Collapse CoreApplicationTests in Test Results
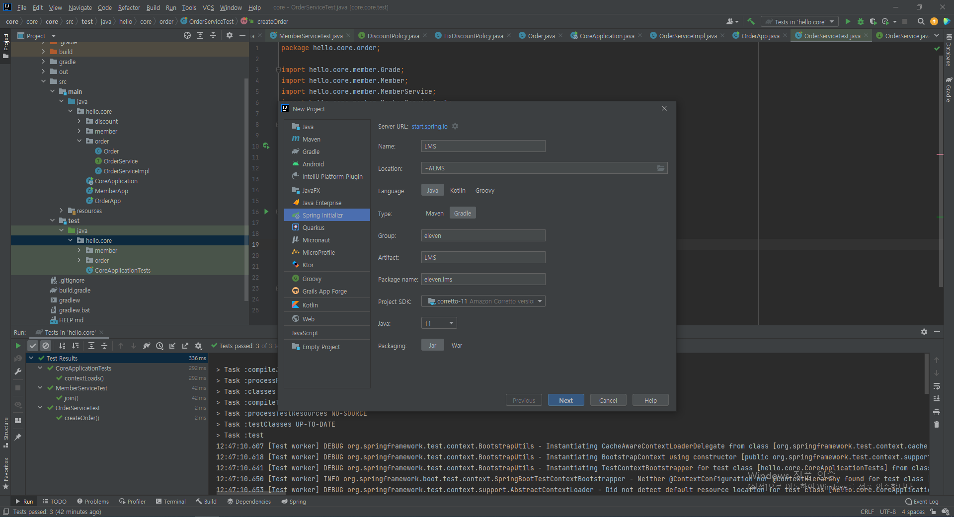Viewport: 954px width, 517px height. 40,368
